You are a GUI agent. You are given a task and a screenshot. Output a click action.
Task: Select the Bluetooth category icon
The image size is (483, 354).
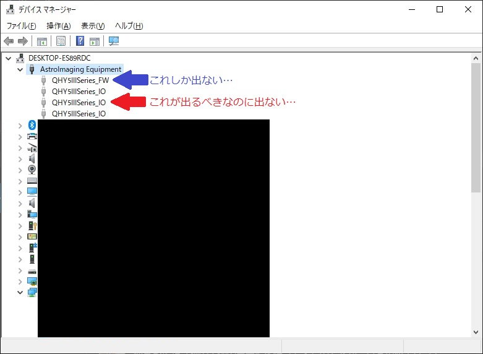(x=32, y=125)
